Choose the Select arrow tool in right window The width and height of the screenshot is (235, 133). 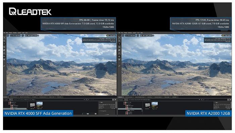[119, 41]
